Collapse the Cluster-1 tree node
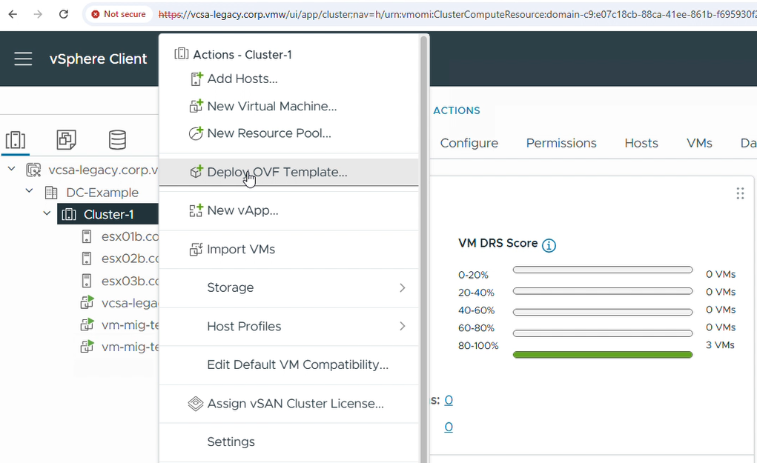The height and width of the screenshot is (463, 757). tap(47, 213)
